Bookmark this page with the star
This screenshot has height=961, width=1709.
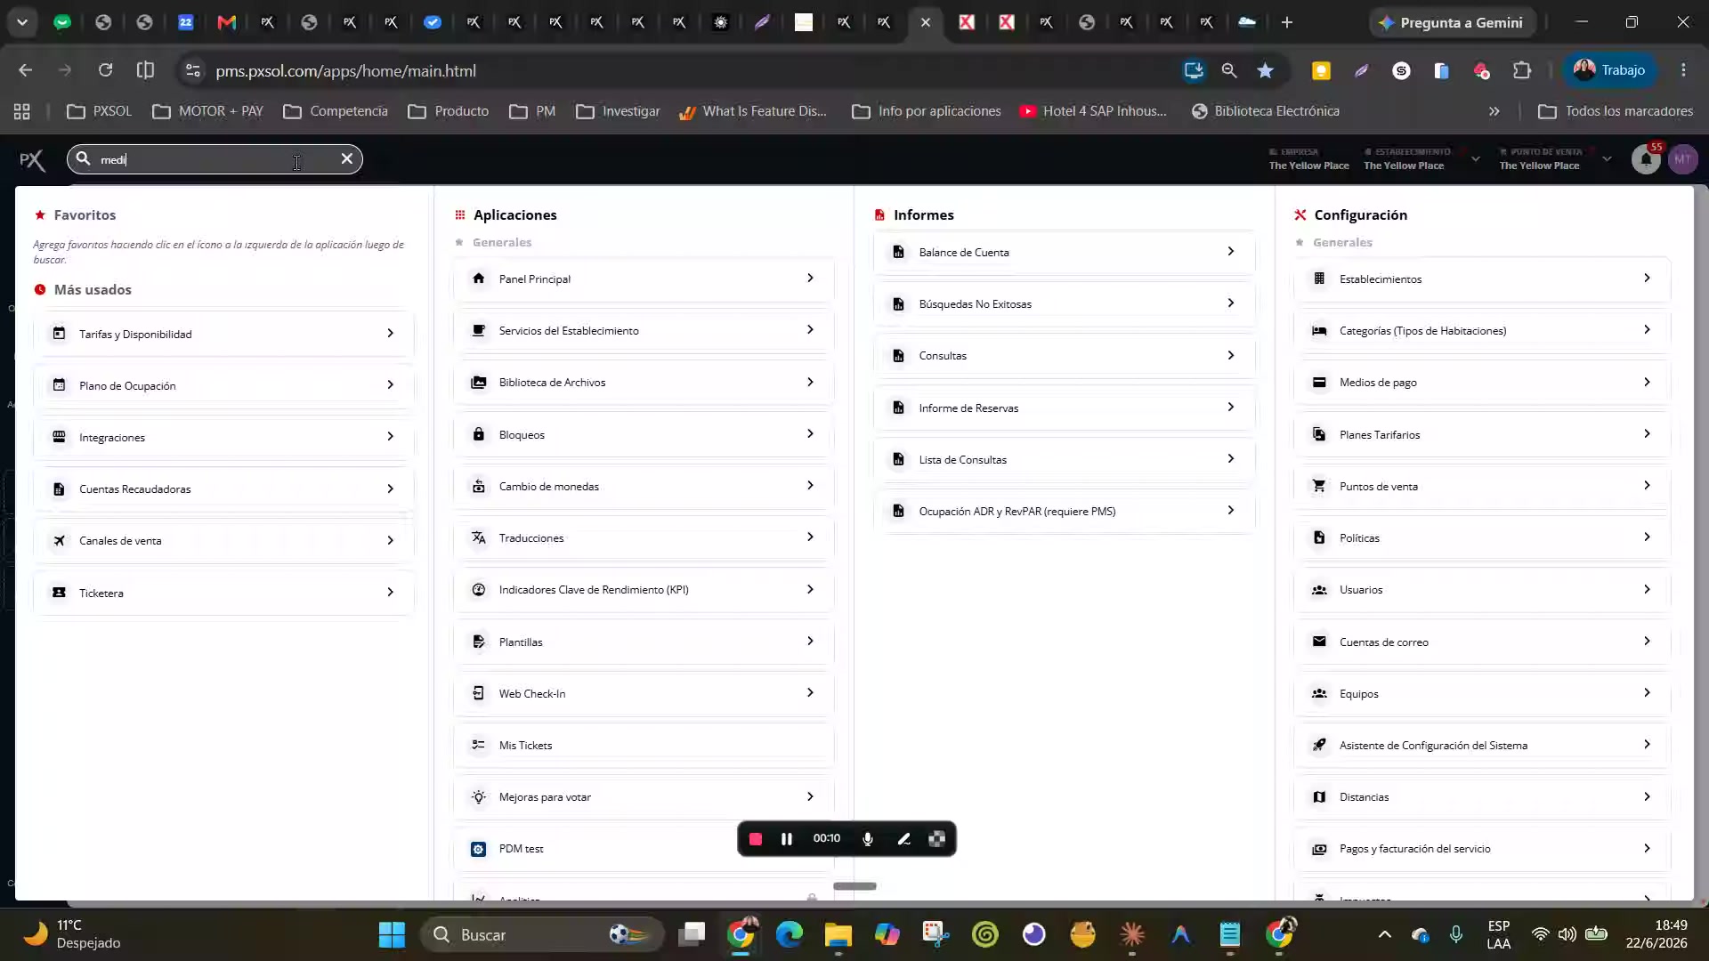pos(1265,70)
